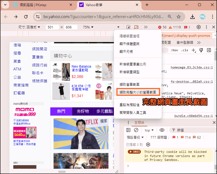This screenshot has height=174, width=217.
Task: Open a new tab with plus button
Action: (147, 5)
